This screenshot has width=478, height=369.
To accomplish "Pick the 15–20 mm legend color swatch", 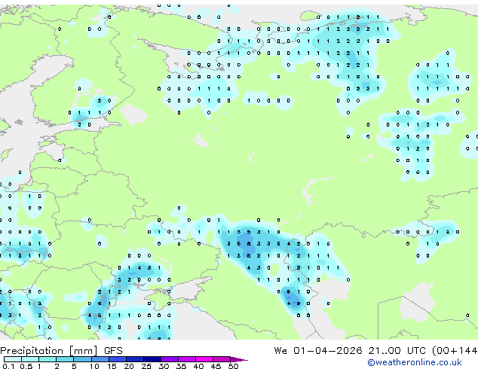I will tap(118, 359).
